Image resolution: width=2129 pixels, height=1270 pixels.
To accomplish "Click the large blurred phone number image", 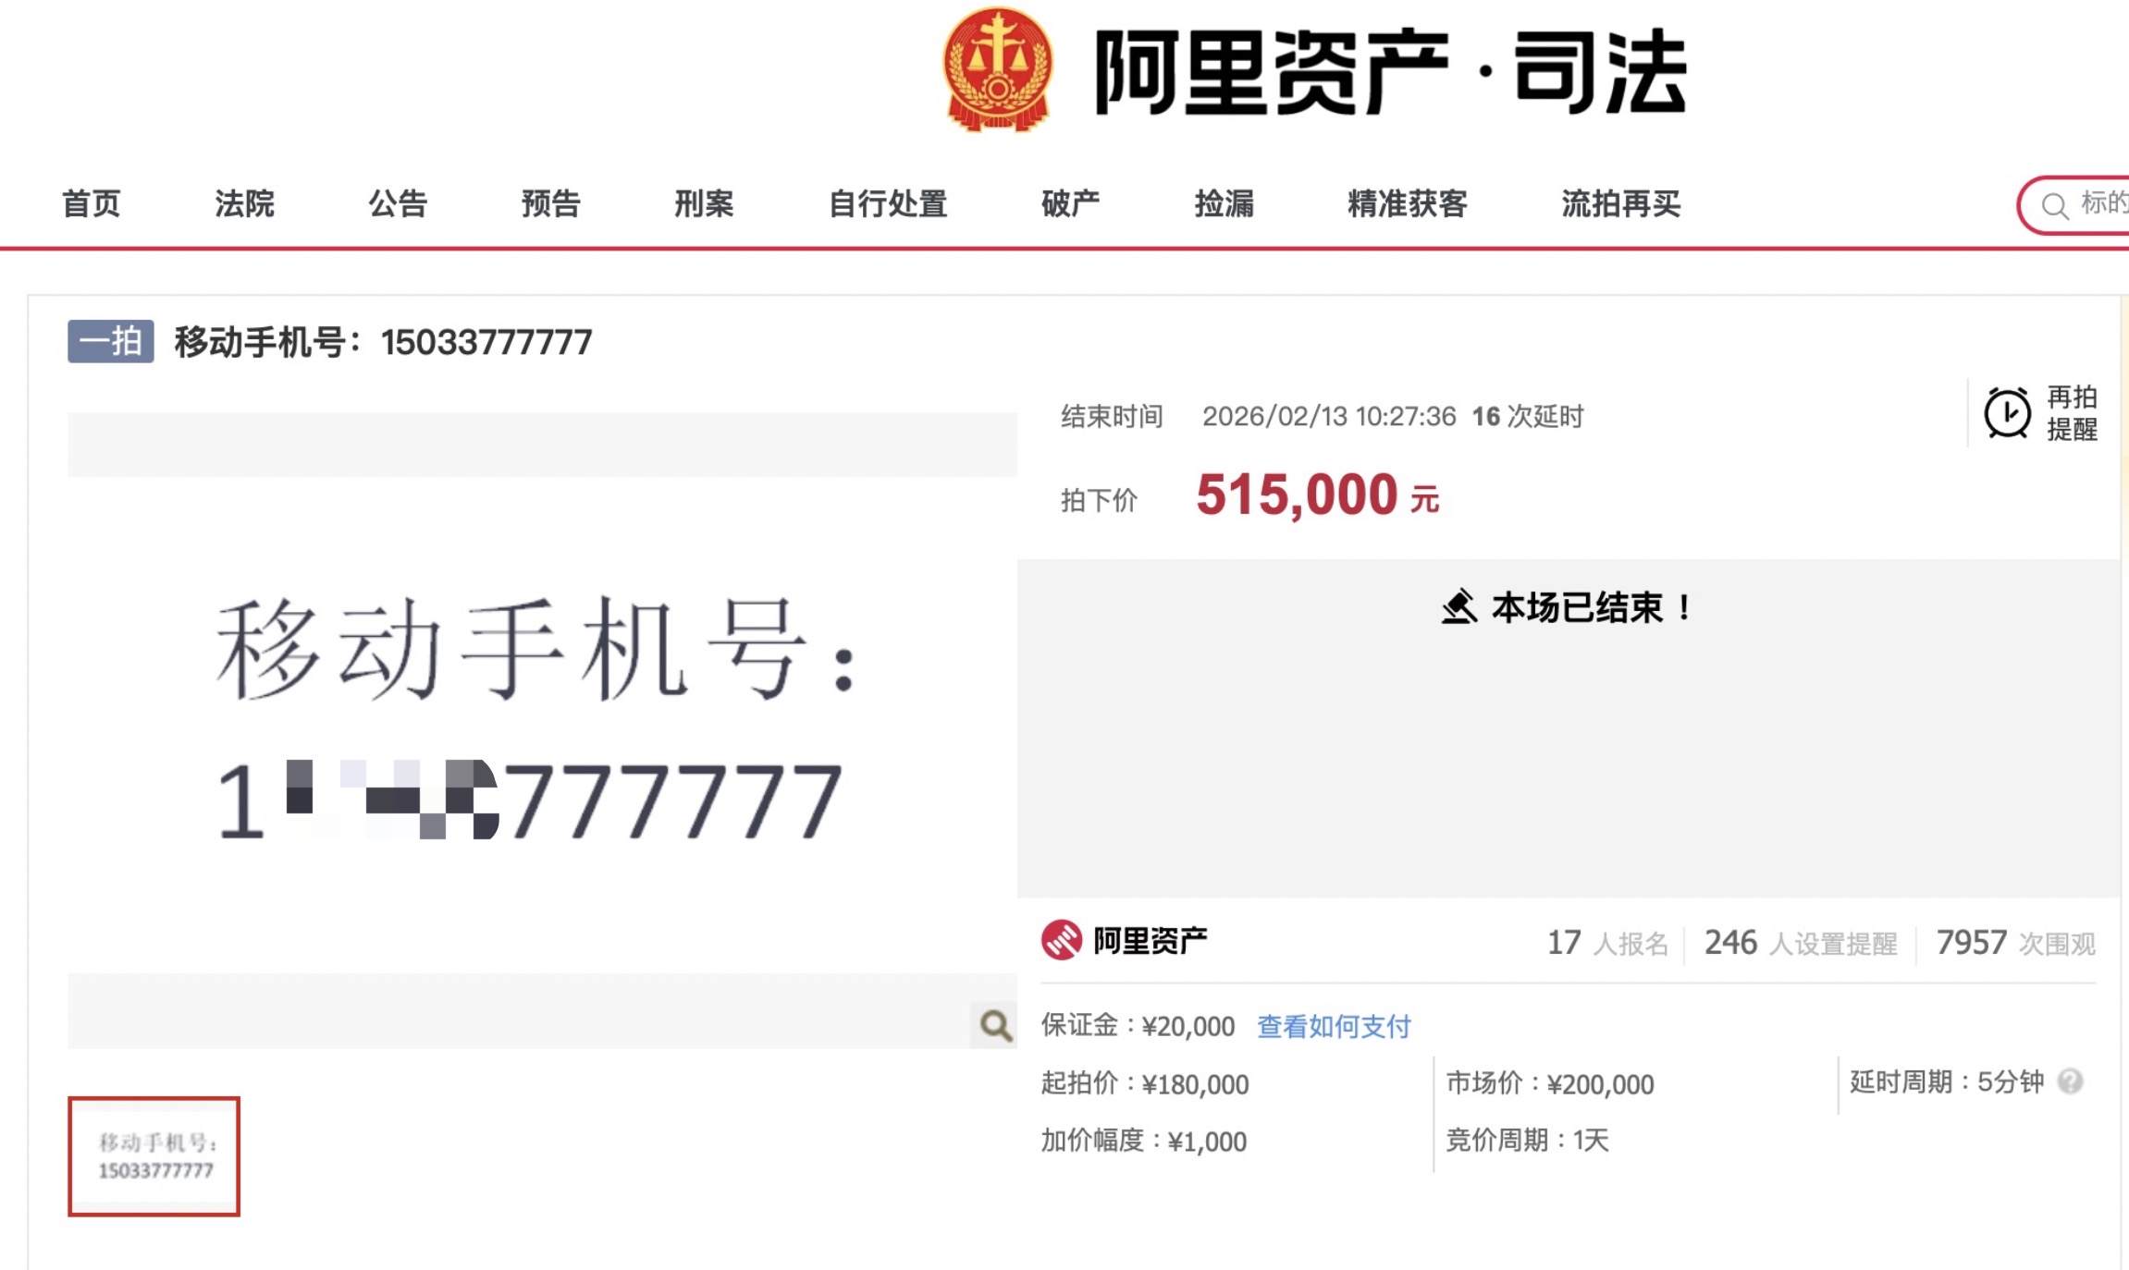I will point(542,725).
